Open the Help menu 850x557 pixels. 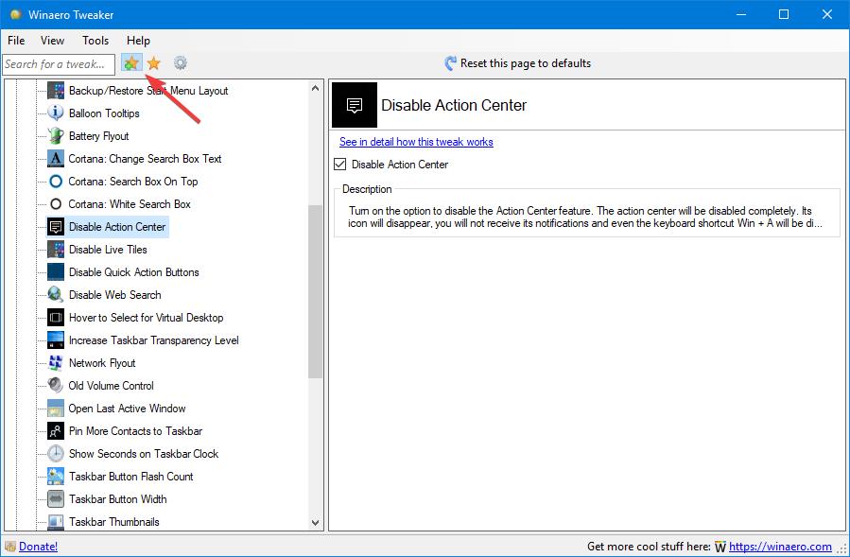138,40
